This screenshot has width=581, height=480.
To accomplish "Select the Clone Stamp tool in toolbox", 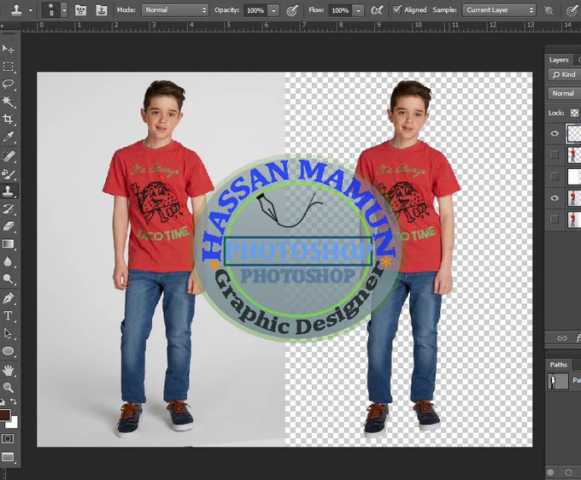I will [9, 191].
